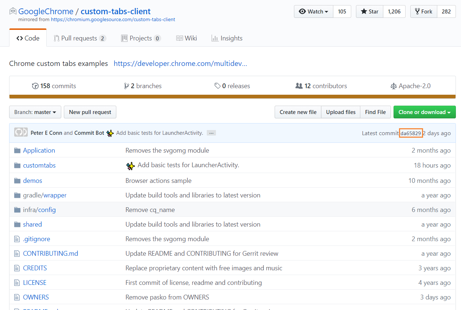Image resolution: width=461 pixels, height=310 pixels.
Task: View the 2 branches list
Action: pos(143,86)
